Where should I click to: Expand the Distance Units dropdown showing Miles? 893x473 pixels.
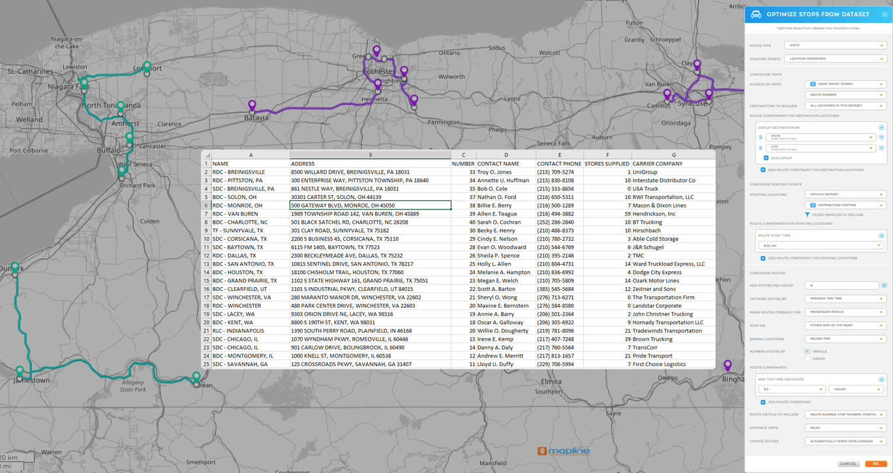point(845,427)
